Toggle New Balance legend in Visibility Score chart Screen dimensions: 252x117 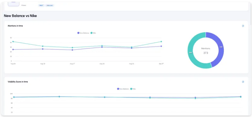(x=123, y=89)
